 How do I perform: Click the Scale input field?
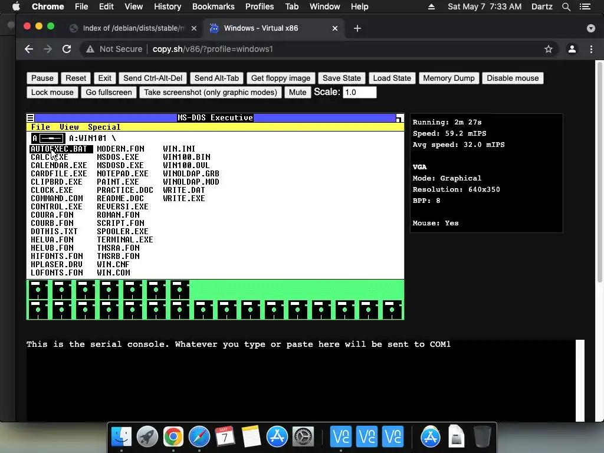[359, 93]
